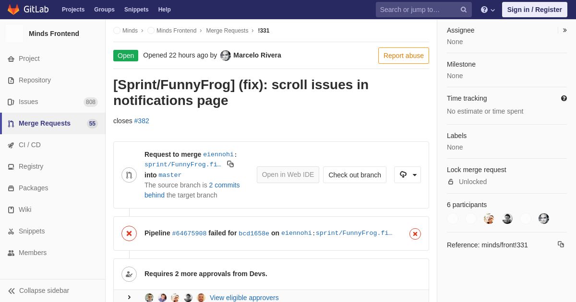
Task: Click the master target branch link
Action: click(170, 175)
